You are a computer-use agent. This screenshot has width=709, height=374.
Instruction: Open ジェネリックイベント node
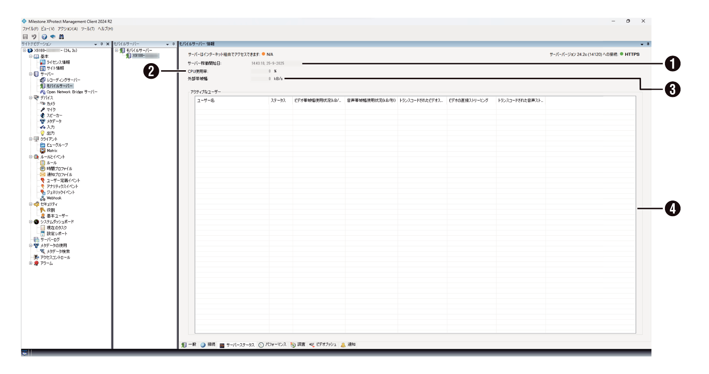pos(61,192)
